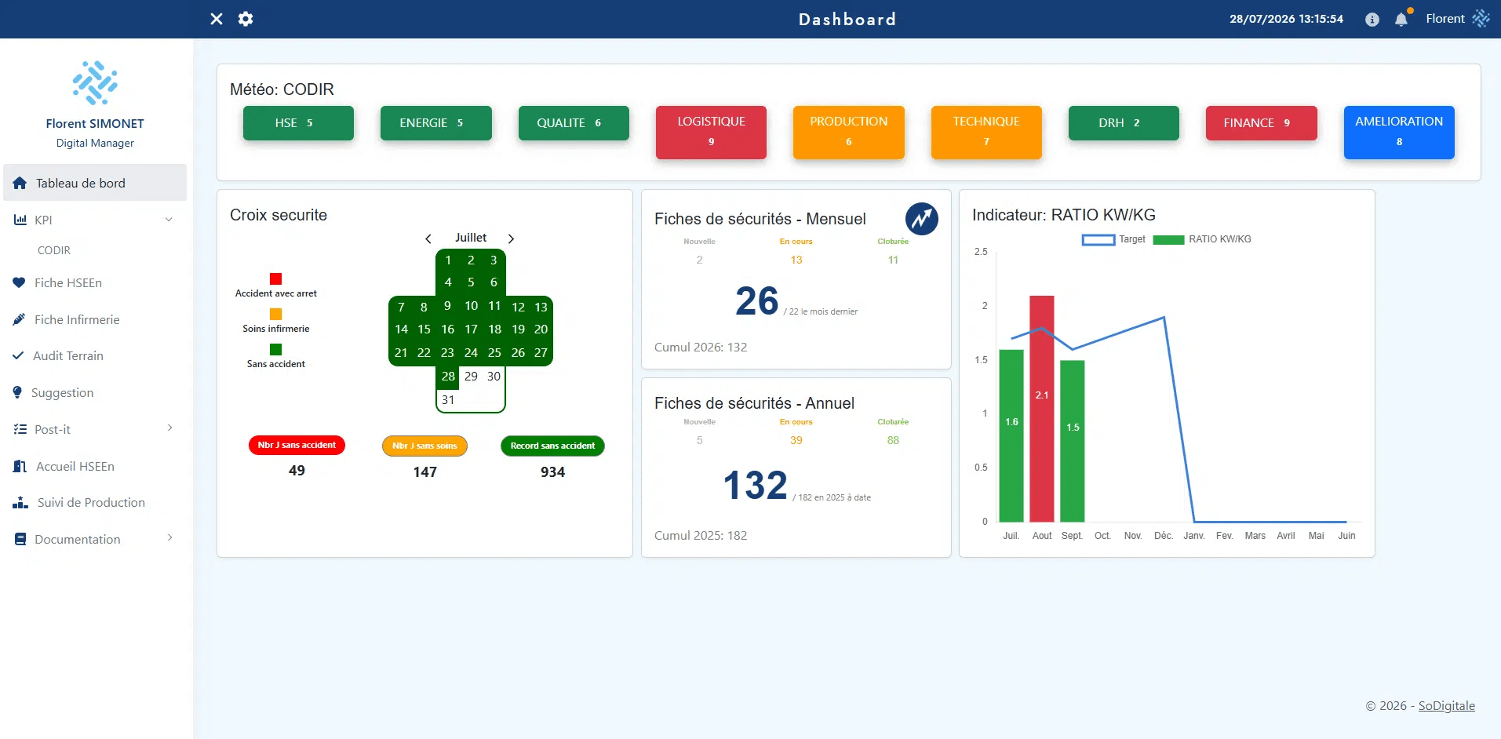Click the PRODUCTION 6 button
This screenshot has height=739, width=1501.
pyautogui.click(x=849, y=133)
